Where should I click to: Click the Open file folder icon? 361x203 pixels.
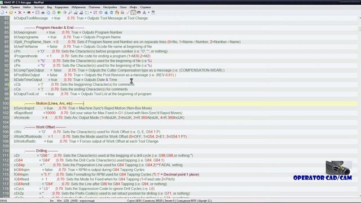pos(11,12)
